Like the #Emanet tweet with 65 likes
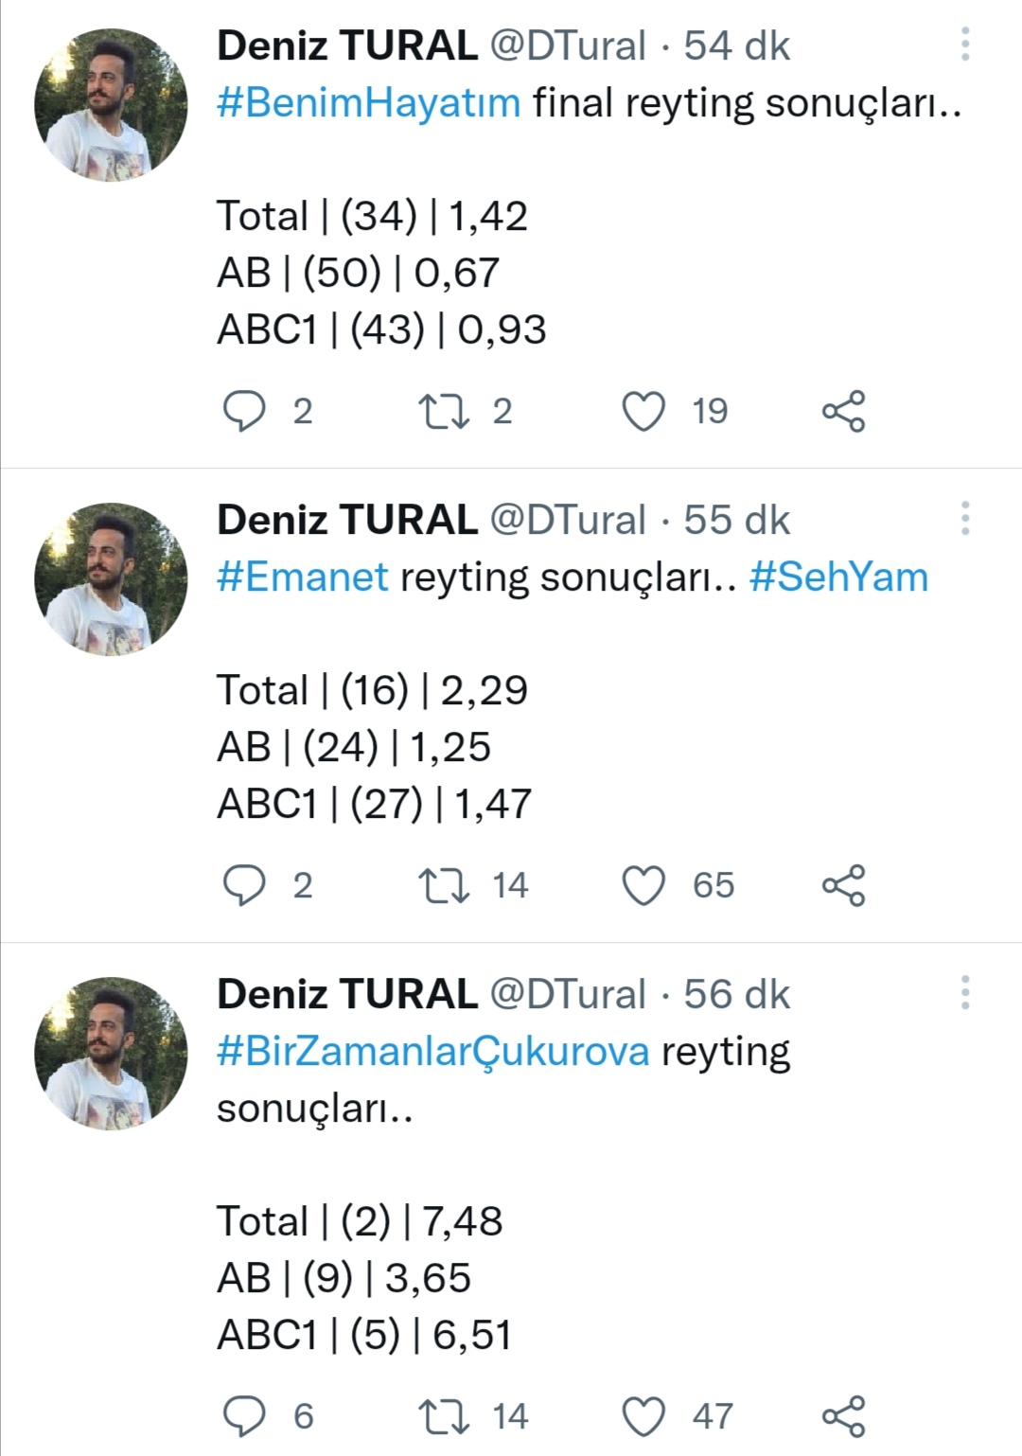The image size is (1022, 1456). click(x=643, y=886)
